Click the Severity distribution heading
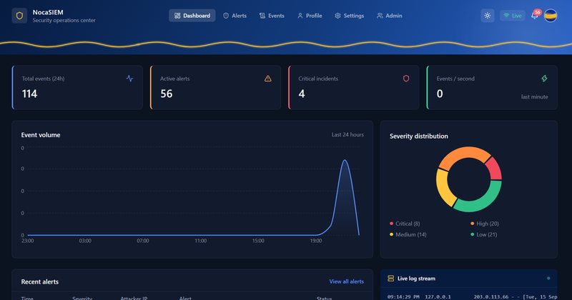Viewport: 572px width, 300px height. click(x=418, y=136)
